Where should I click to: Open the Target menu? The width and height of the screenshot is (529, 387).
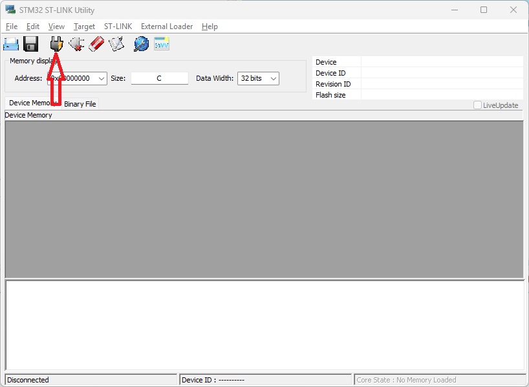click(x=84, y=26)
